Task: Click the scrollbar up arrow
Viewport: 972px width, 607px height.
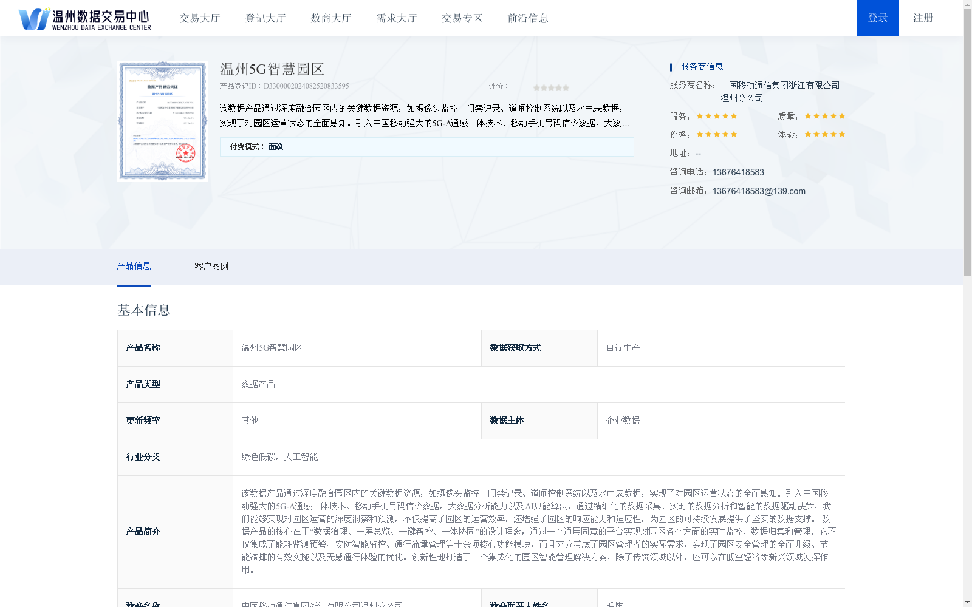Action: click(x=967, y=4)
